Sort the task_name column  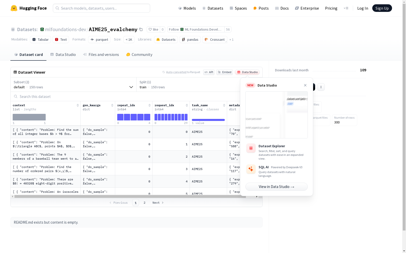(x=224, y=105)
